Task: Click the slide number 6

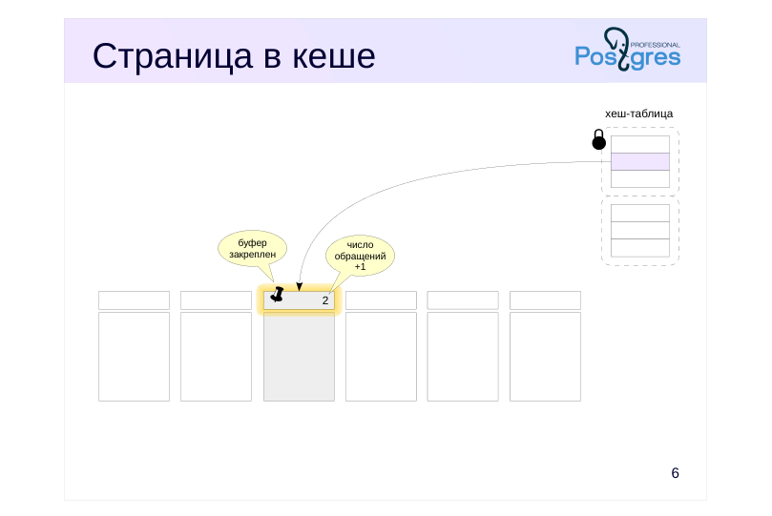Action: [x=675, y=473]
